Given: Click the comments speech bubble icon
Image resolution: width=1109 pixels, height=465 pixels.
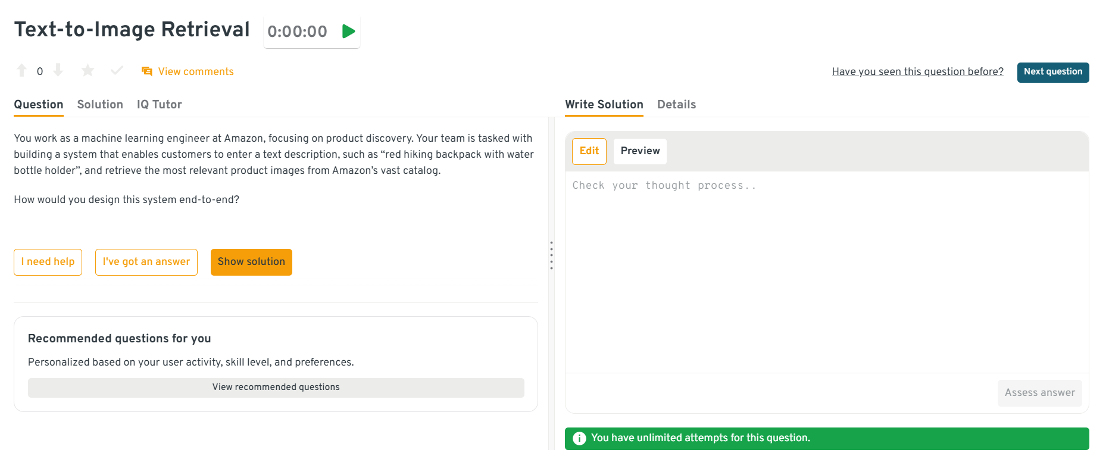Looking at the screenshot, I should (x=146, y=71).
